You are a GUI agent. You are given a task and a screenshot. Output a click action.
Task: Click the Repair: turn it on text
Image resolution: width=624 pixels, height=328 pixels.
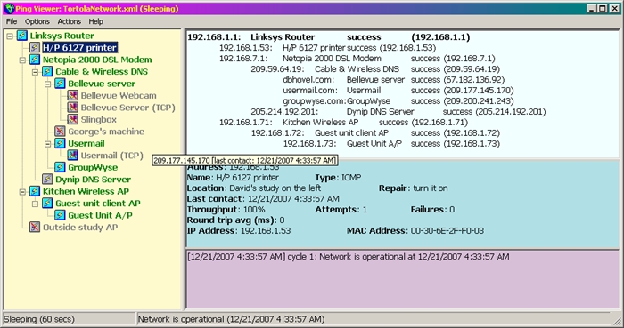(x=413, y=188)
